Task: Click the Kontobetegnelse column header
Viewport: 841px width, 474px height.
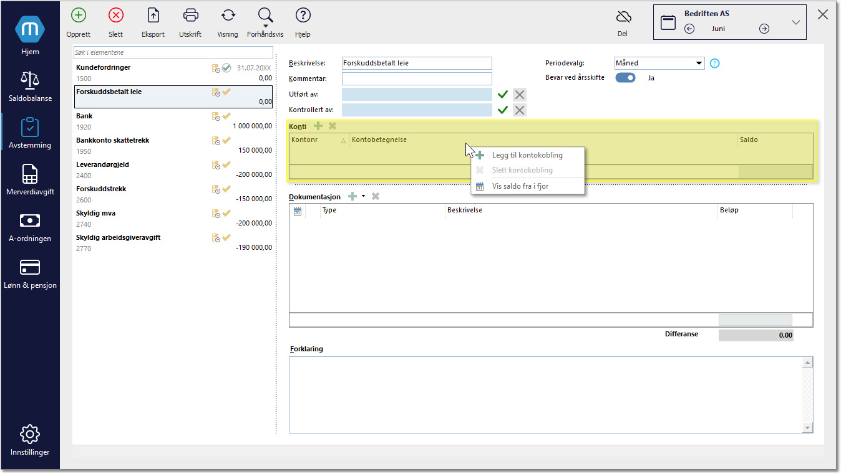Action: pyautogui.click(x=543, y=140)
